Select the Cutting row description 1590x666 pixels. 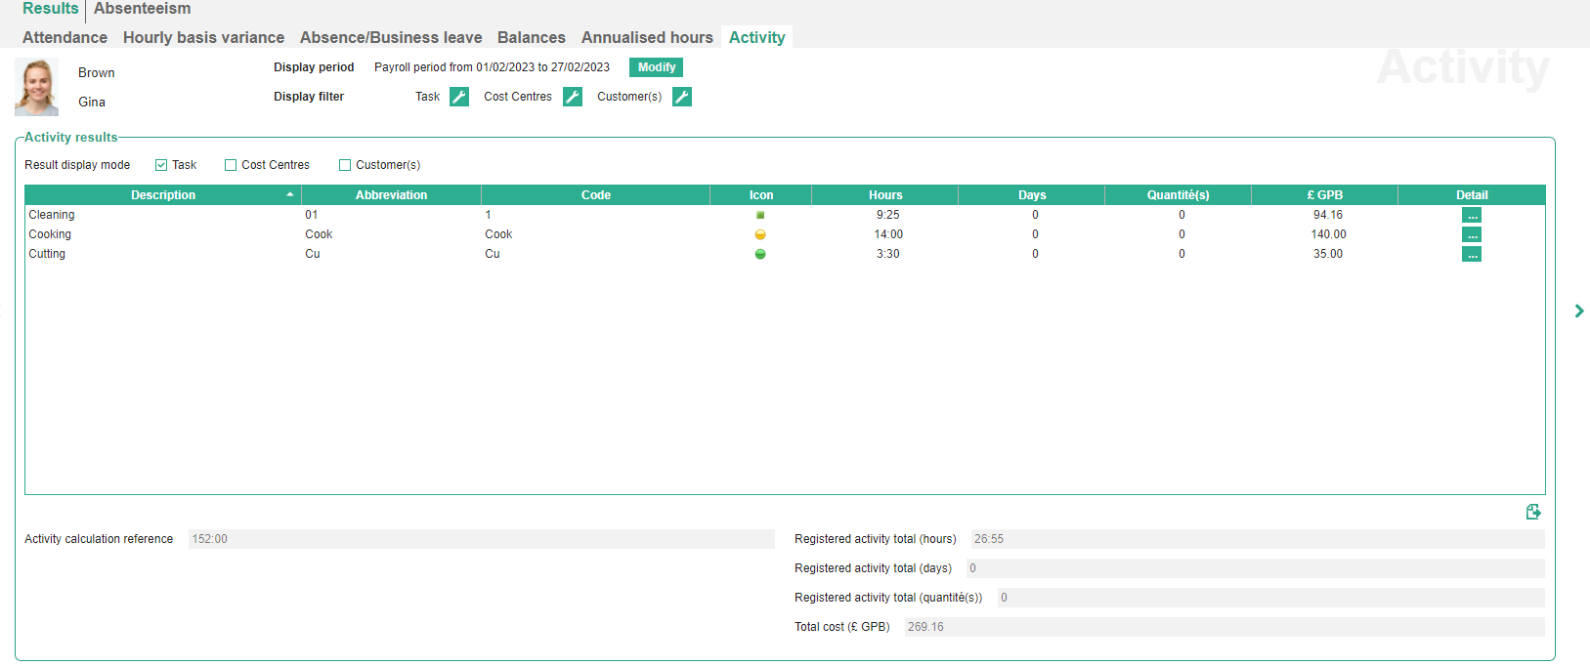pos(47,254)
